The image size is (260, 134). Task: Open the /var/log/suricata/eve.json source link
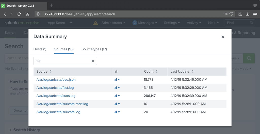[x=56, y=80]
